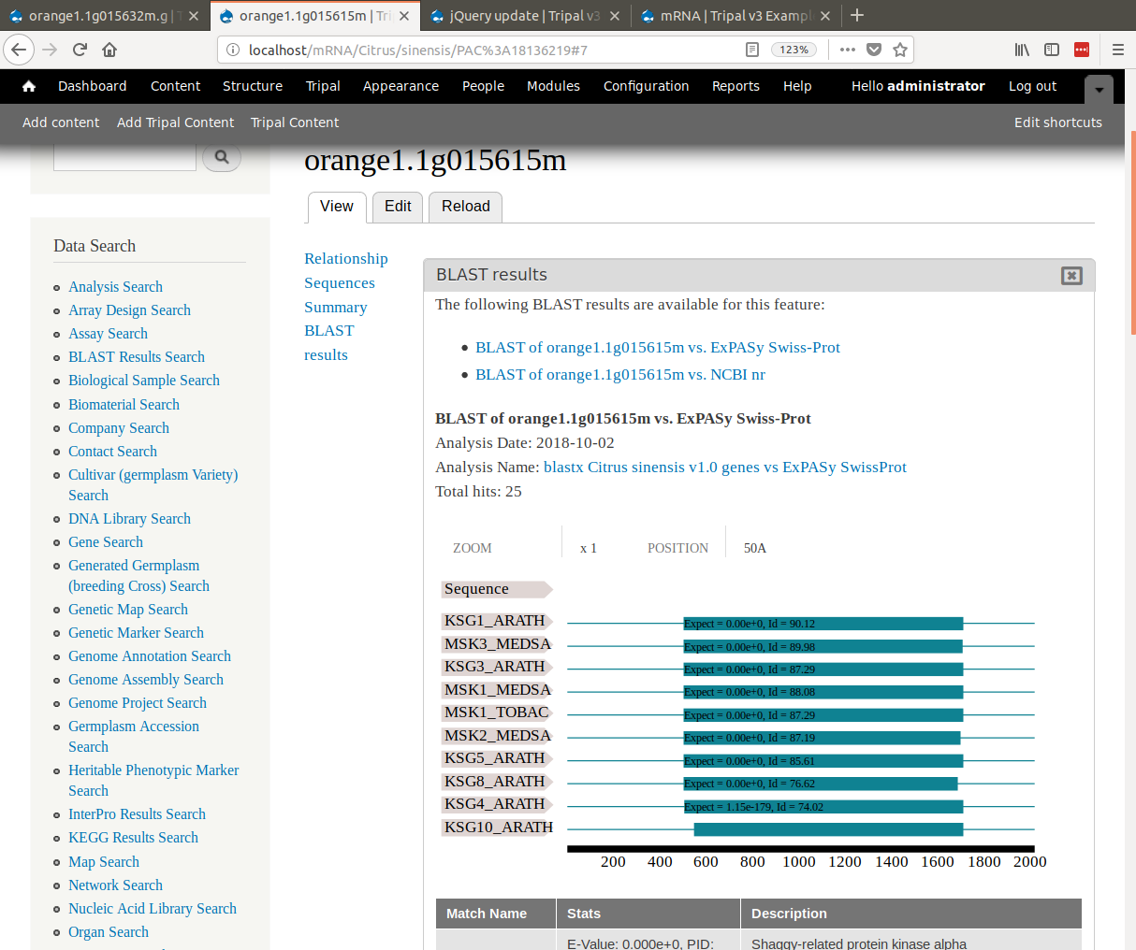1136x950 pixels.
Task: Toggle the browser sidebar icon
Action: pyautogui.click(x=1052, y=50)
